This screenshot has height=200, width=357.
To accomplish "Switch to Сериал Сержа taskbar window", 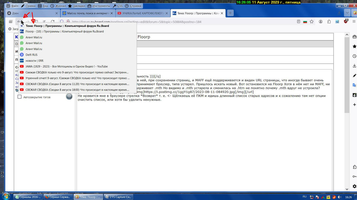I will (58, 197).
